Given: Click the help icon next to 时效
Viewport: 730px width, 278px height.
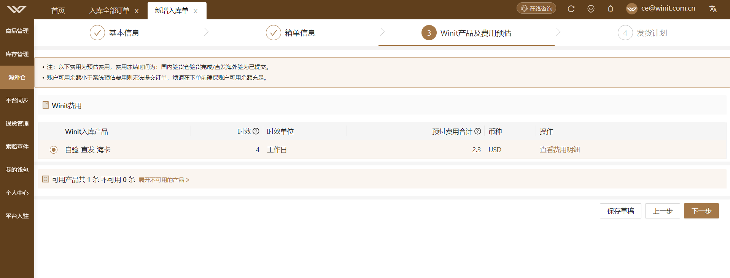Looking at the screenshot, I should (x=256, y=131).
